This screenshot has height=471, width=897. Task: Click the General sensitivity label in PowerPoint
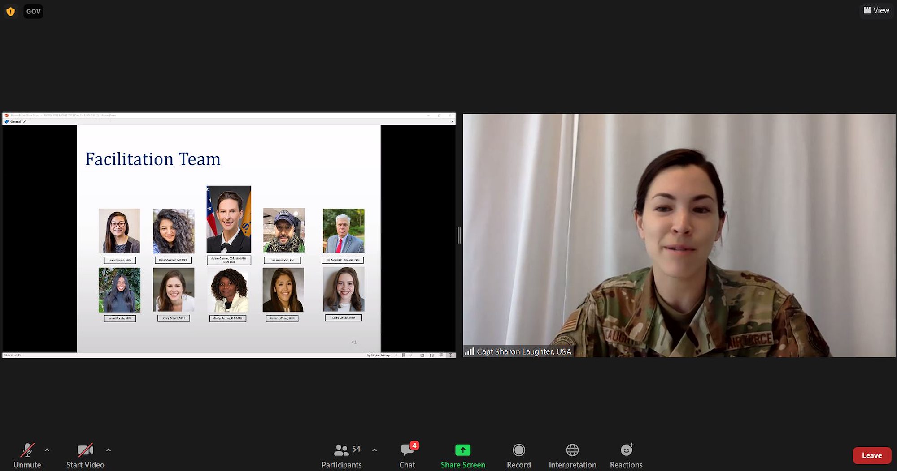tap(16, 121)
